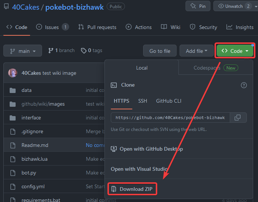The image size is (258, 202).
Task: Open the 40Cakes owner profile link
Action: click(26, 7)
